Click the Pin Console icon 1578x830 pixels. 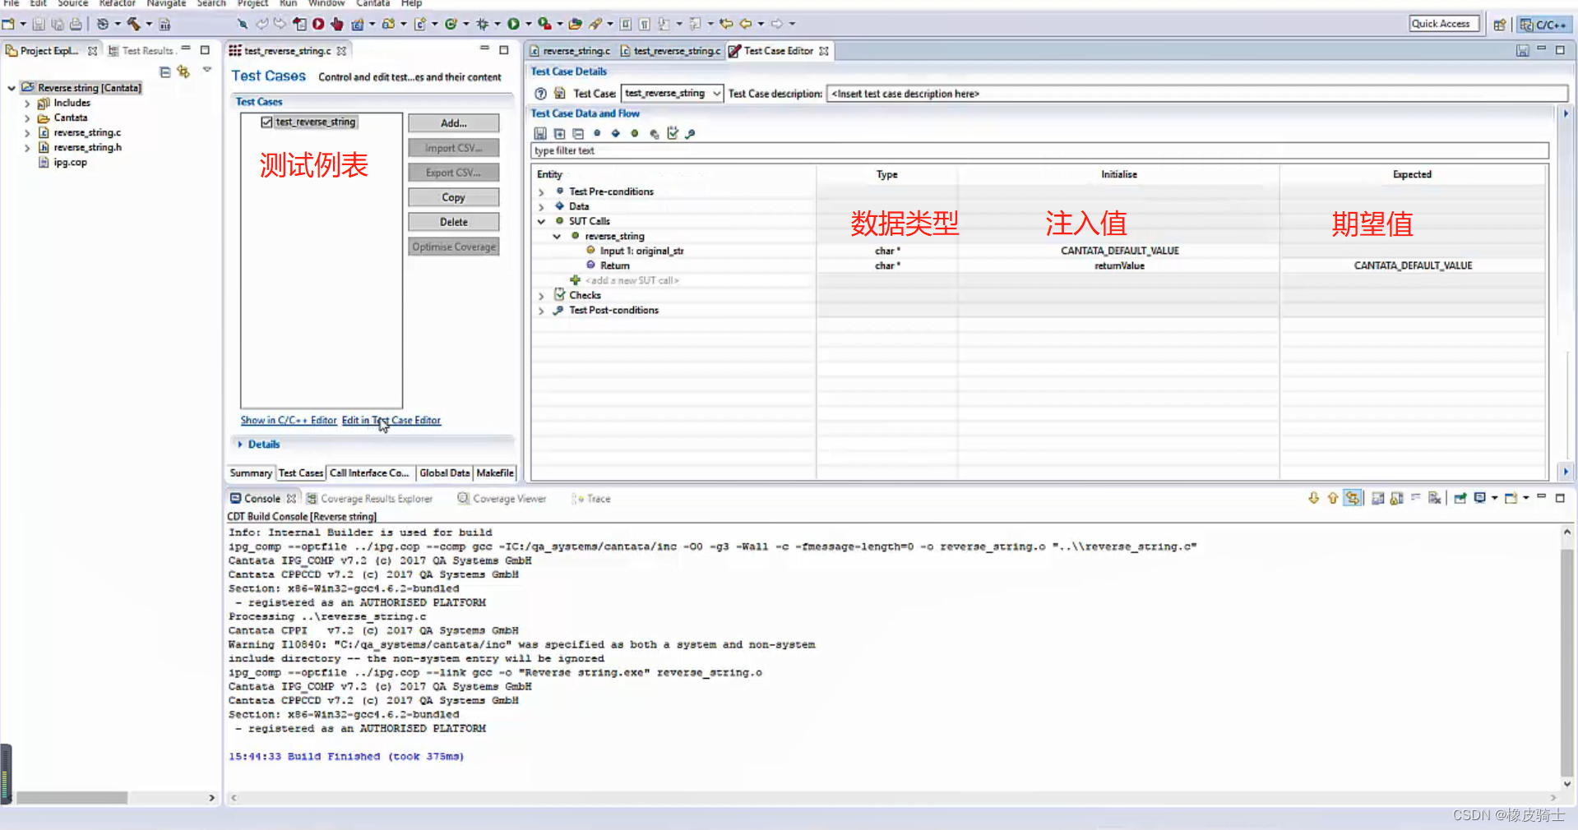pyautogui.click(x=1460, y=498)
